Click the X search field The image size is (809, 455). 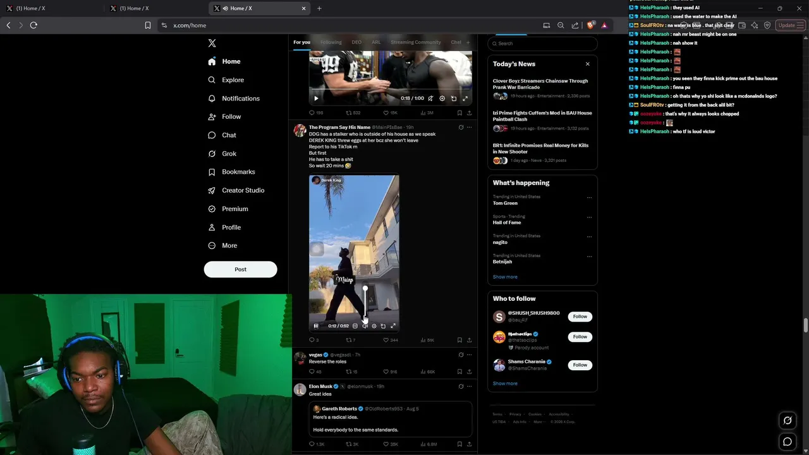coord(542,44)
